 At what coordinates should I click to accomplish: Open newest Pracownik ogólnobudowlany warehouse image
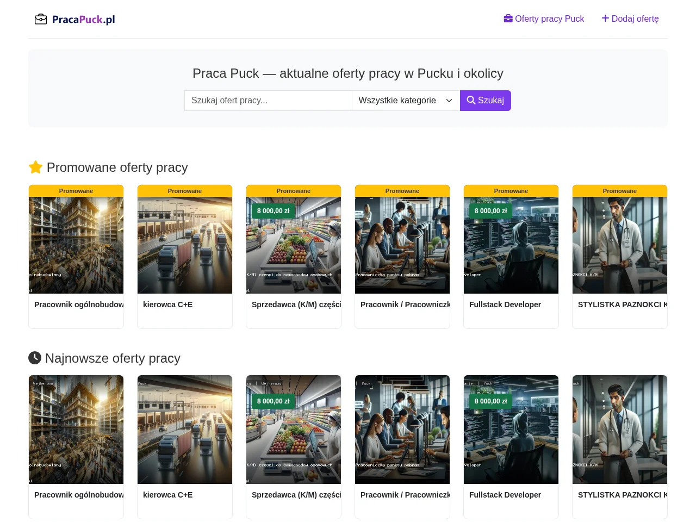(x=76, y=430)
